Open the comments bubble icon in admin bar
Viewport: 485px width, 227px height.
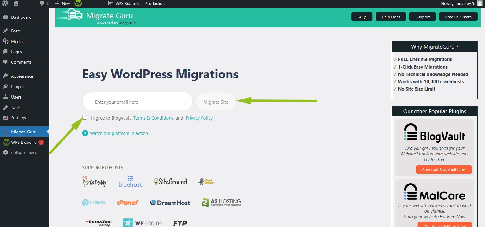coord(42,3)
